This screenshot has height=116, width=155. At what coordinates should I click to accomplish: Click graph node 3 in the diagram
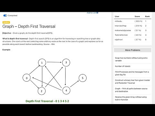pyautogui.click(x=66, y=63)
